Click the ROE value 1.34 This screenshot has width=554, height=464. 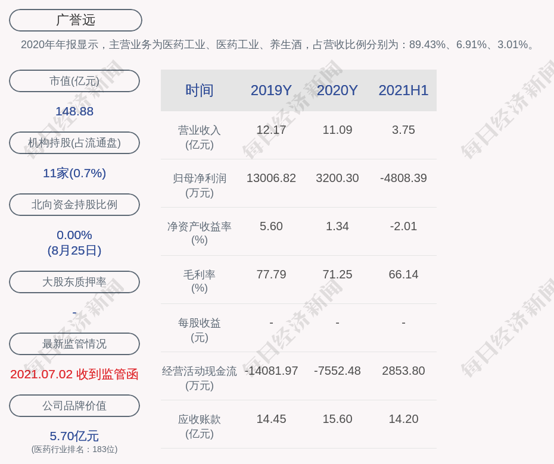pos(337,226)
